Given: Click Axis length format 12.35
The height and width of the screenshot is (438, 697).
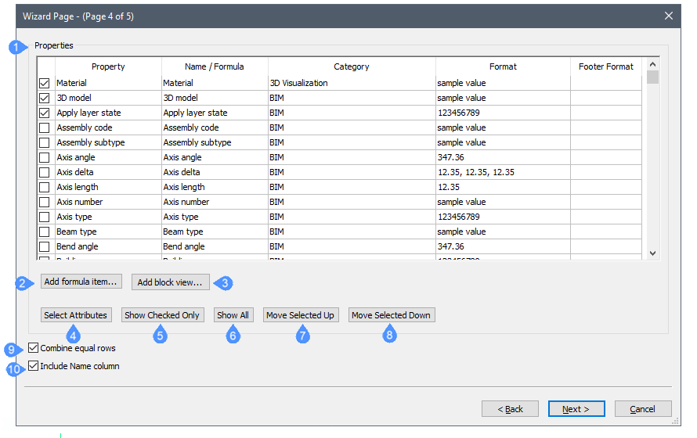Looking at the screenshot, I should 503,187.
